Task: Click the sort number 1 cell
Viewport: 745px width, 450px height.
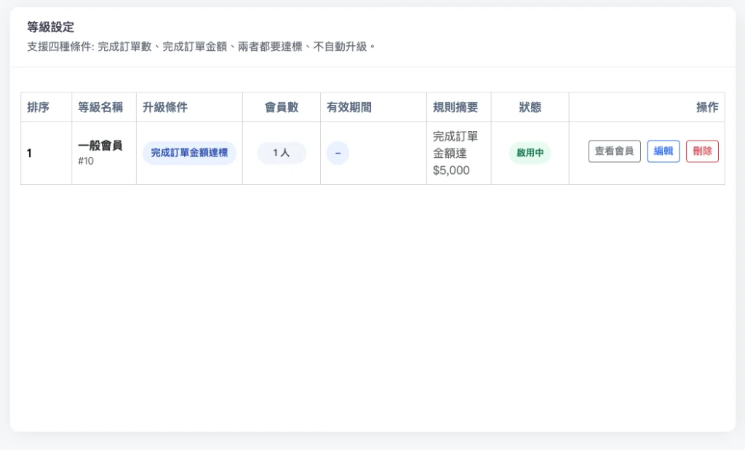Action: click(30, 153)
